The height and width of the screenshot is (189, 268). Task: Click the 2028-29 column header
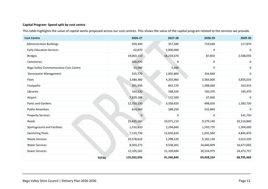click(x=210, y=38)
